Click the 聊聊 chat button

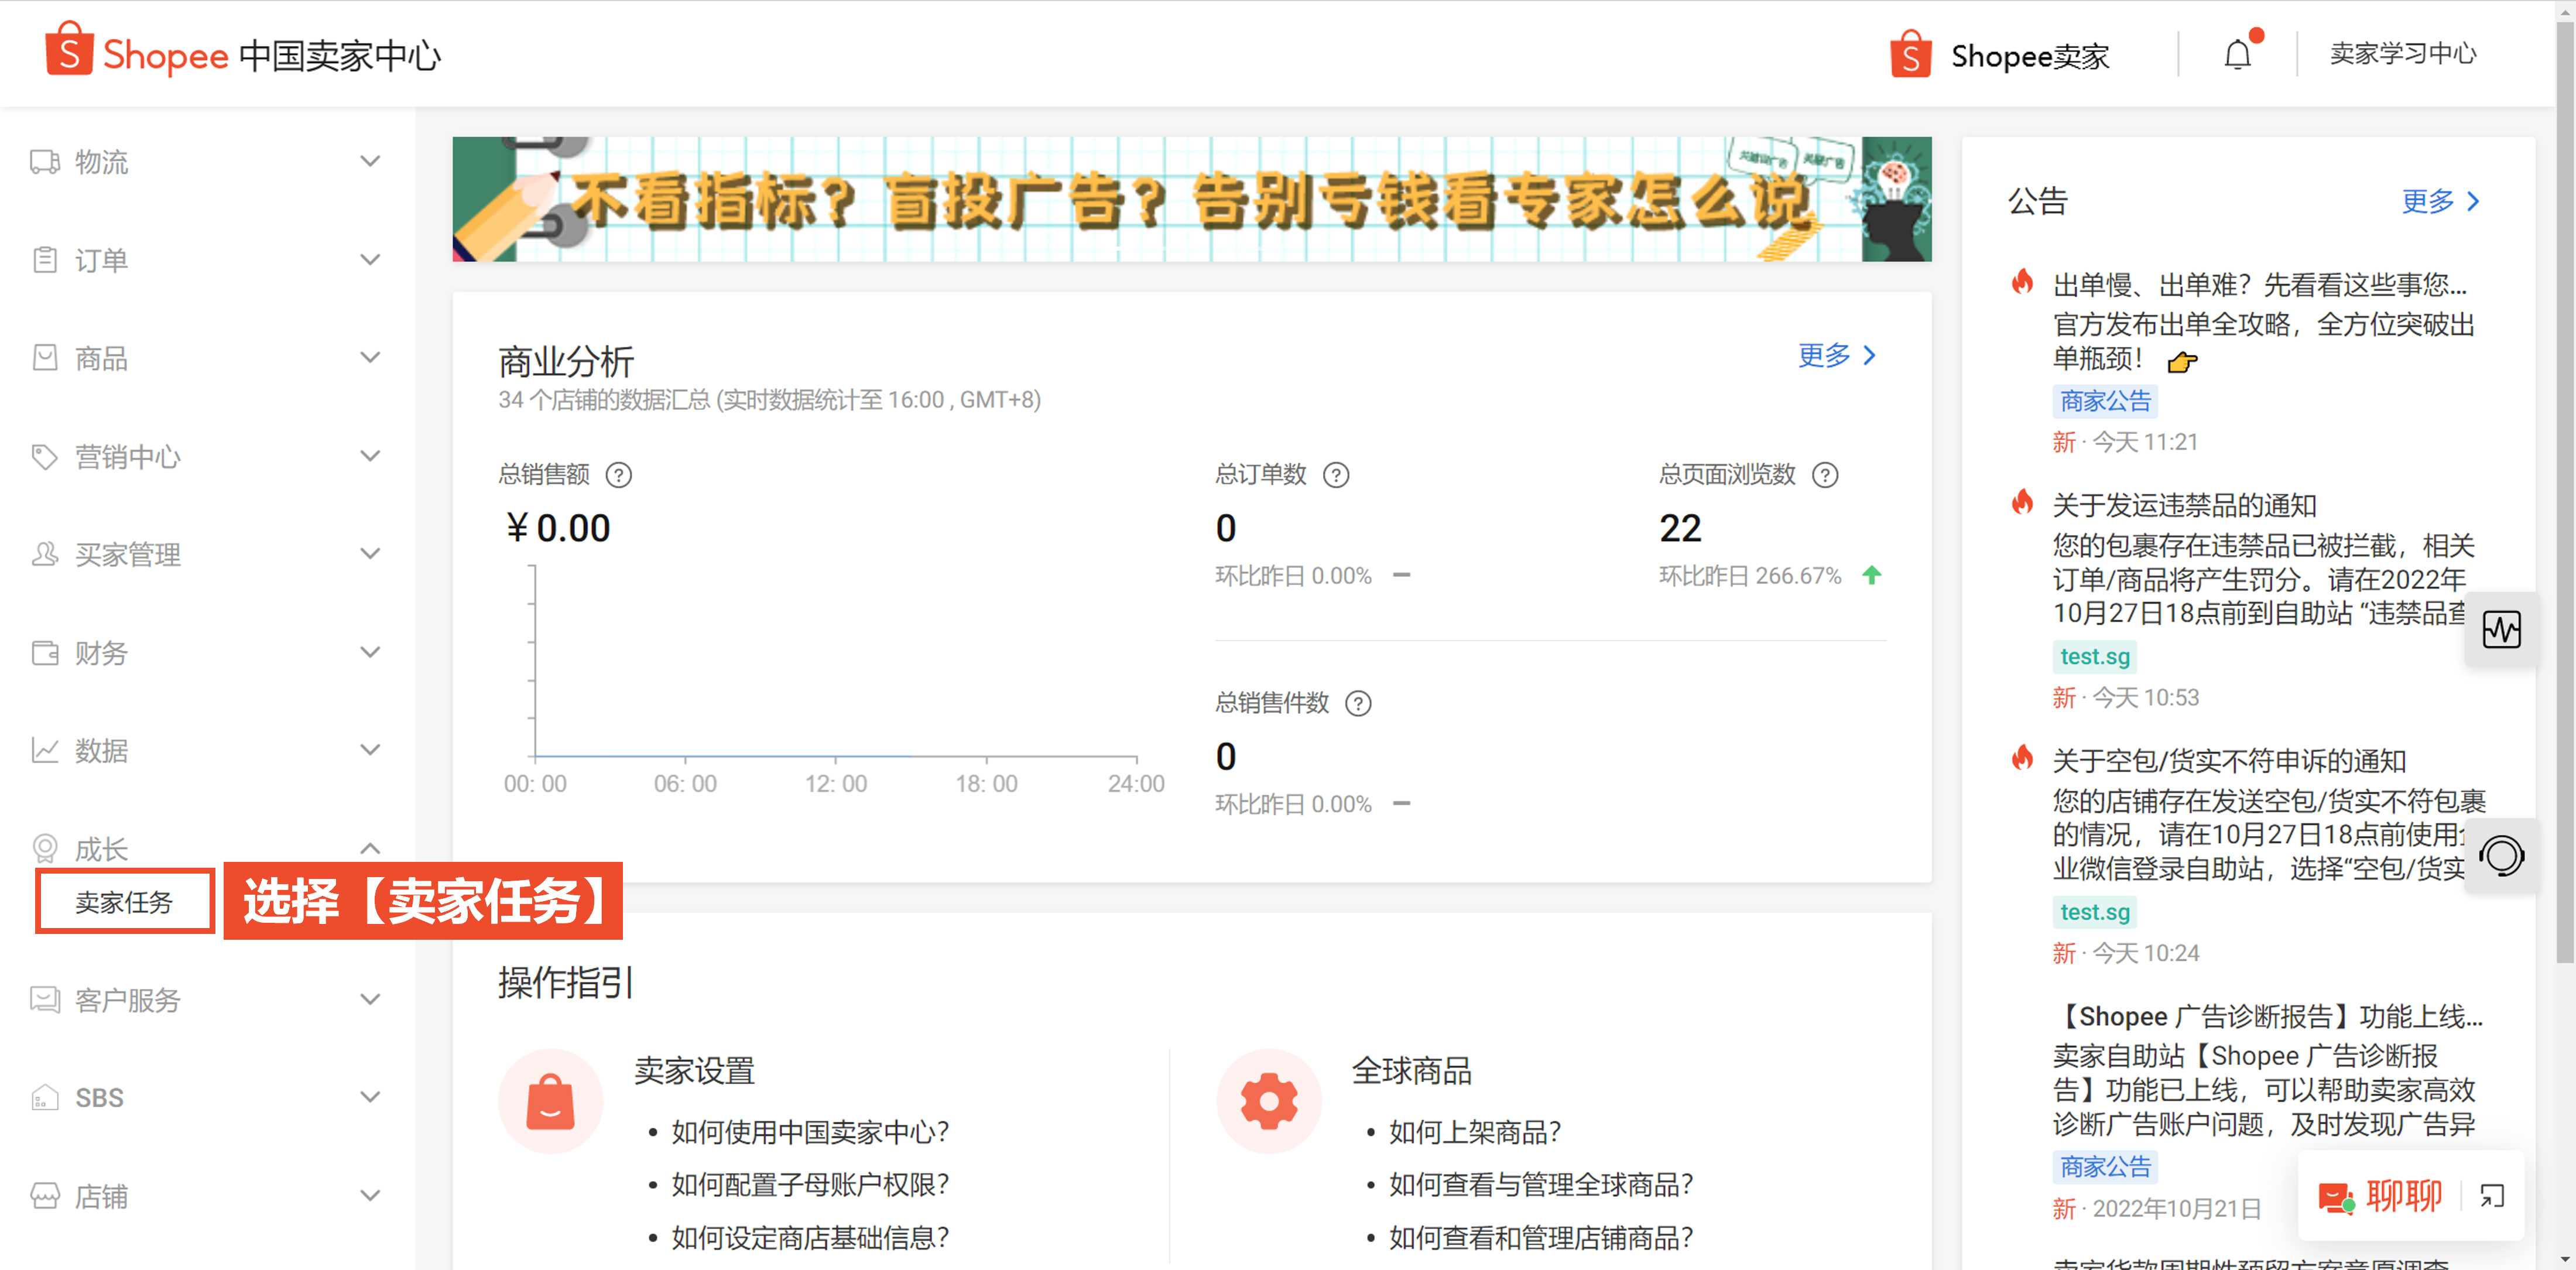point(2380,1196)
